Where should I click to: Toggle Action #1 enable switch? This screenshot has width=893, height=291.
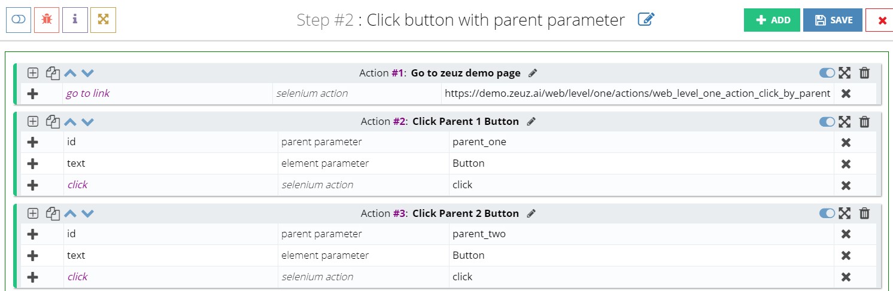(827, 73)
